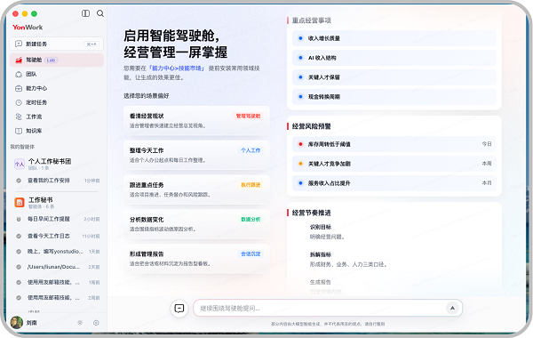This screenshot has width=533, height=338.
Task: Choose the 分析数据变化 scene card
Action: coord(196,224)
